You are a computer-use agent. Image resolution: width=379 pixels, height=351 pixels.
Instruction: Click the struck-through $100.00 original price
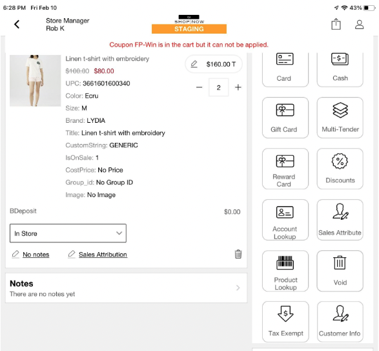(77, 71)
